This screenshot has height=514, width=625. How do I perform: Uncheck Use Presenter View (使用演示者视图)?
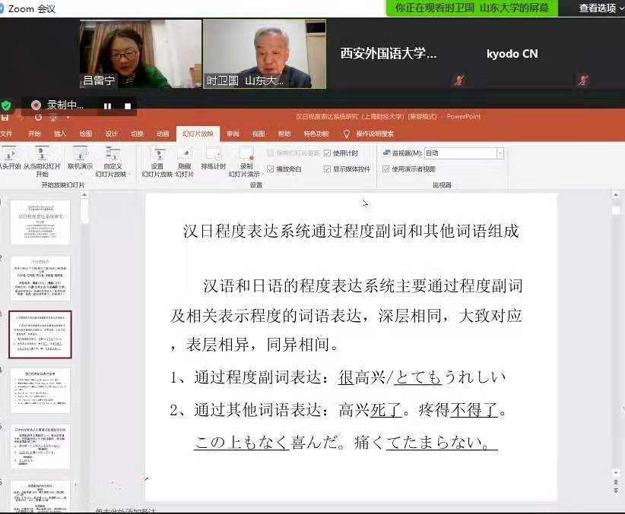[386, 169]
